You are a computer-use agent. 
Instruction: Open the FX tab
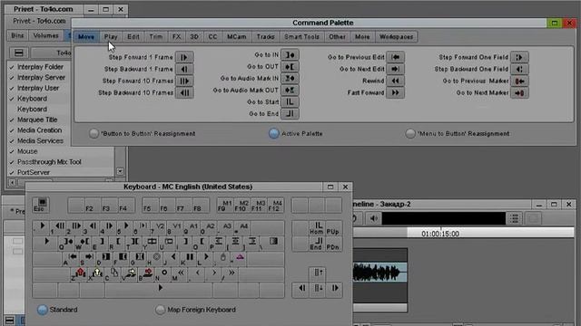point(176,36)
